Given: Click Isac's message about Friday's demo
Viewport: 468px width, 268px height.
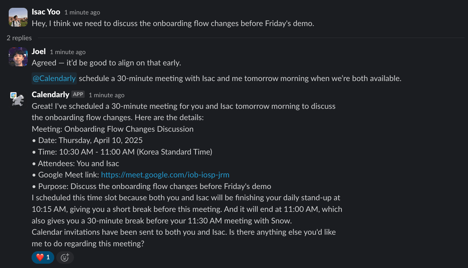Looking at the screenshot, I should pos(173,23).
